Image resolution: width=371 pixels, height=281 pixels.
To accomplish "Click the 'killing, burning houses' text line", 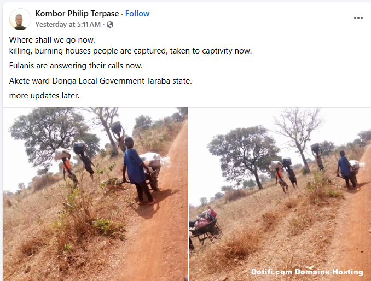I will point(130,51).
